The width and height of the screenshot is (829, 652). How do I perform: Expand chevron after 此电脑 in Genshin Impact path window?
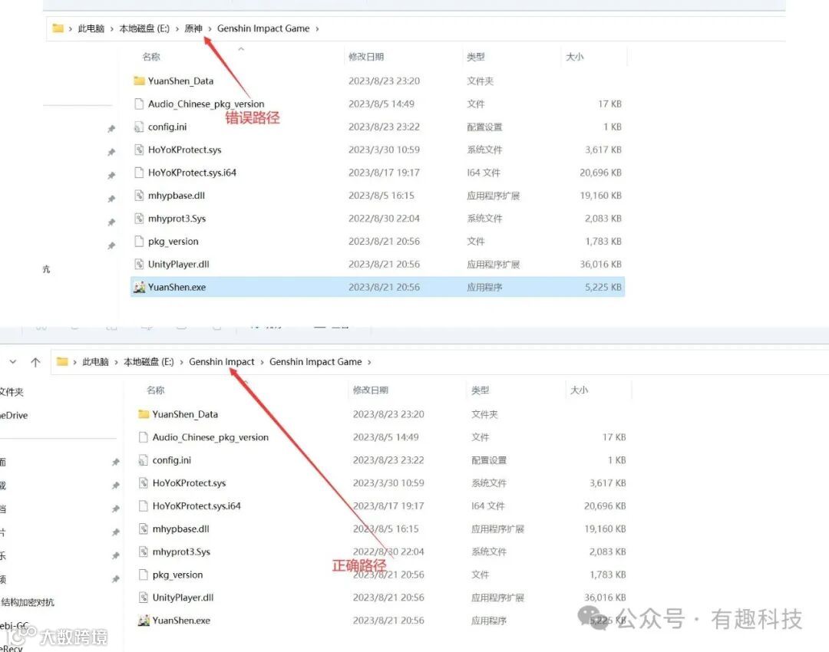pos(117,362)
